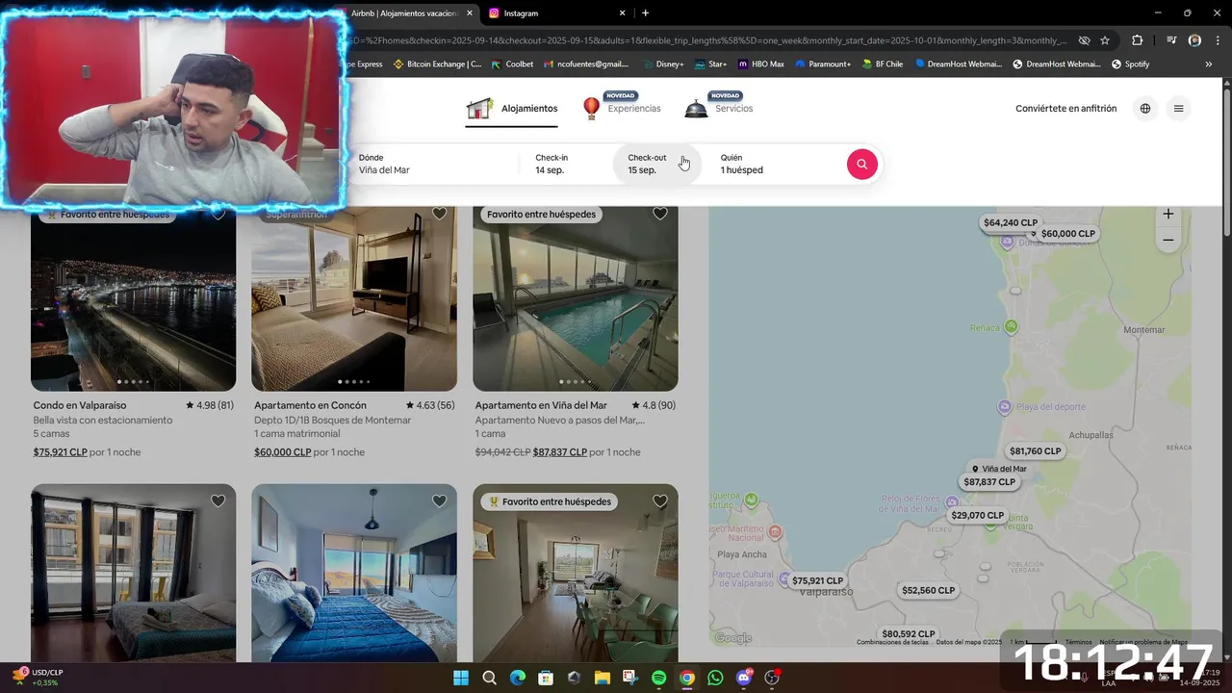Switch to the Experiencias tab
1232x693 pixels.
(622, 108)
